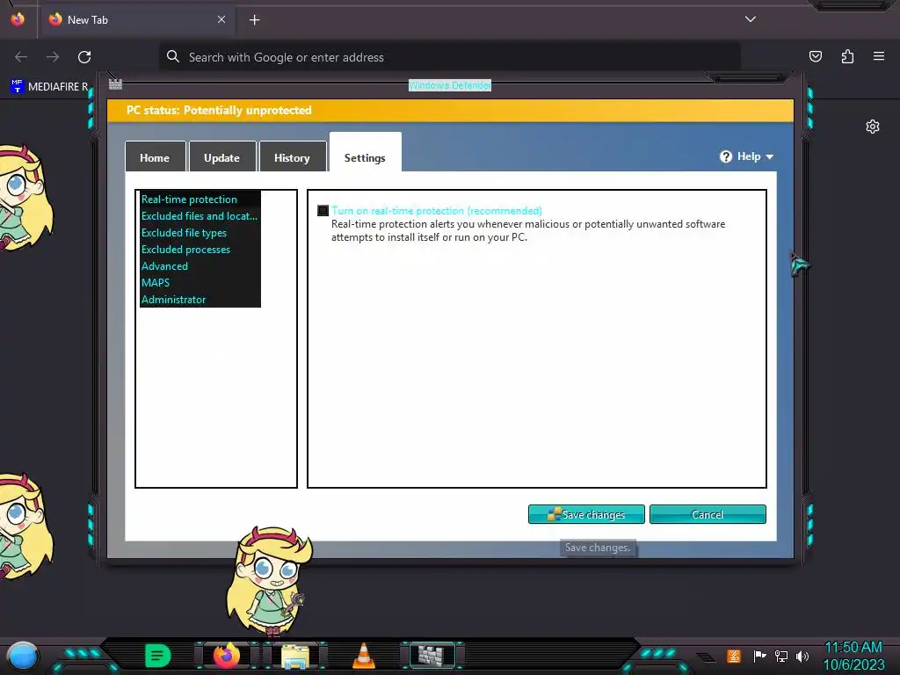Open the Java update tray icon
Screen dimensions: 900x675
click(x=734, y=656)
